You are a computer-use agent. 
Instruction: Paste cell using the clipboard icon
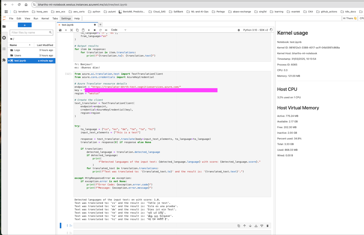click(x=83, y=30)
